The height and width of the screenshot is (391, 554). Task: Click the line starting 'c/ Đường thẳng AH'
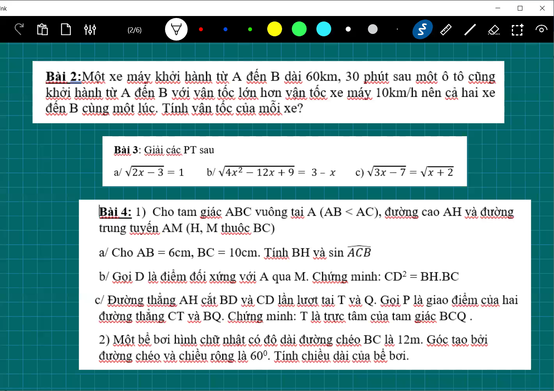click(x=306, y=300)
